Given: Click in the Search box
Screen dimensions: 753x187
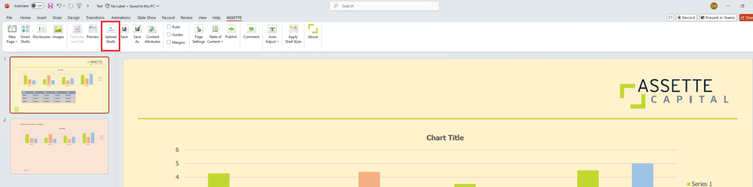Looking at the screenshot, I should [384, 6].
